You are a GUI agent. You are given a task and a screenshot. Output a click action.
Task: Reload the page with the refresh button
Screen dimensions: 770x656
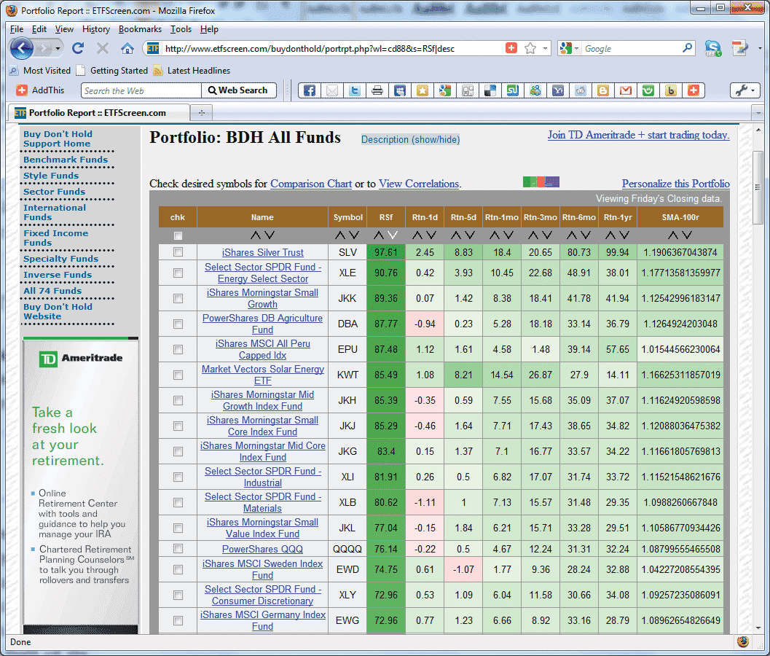pos(78,48)
